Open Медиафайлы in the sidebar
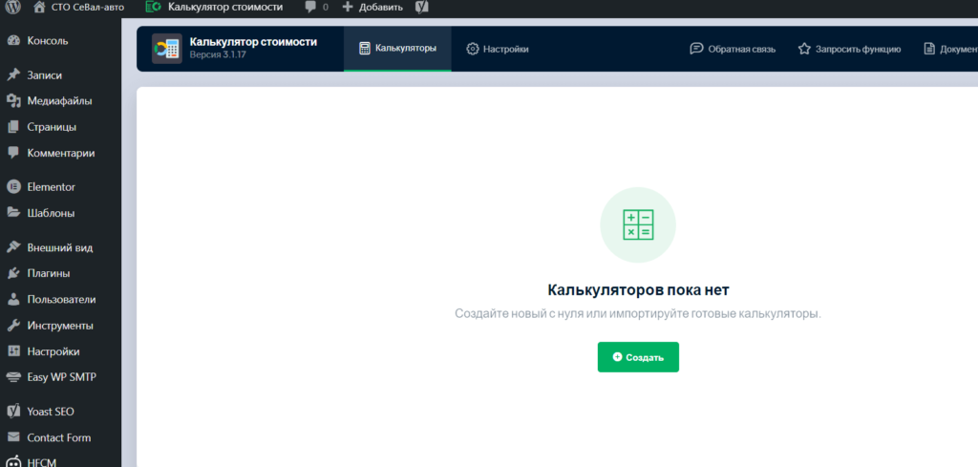Image resolution: width=978 pixels, height=467 pixels. (x=60, y=101)
